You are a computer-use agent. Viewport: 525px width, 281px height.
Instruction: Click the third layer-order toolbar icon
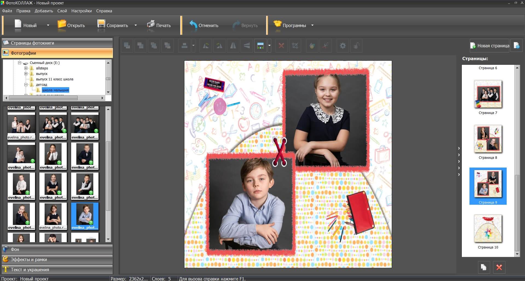coord(154,46)
